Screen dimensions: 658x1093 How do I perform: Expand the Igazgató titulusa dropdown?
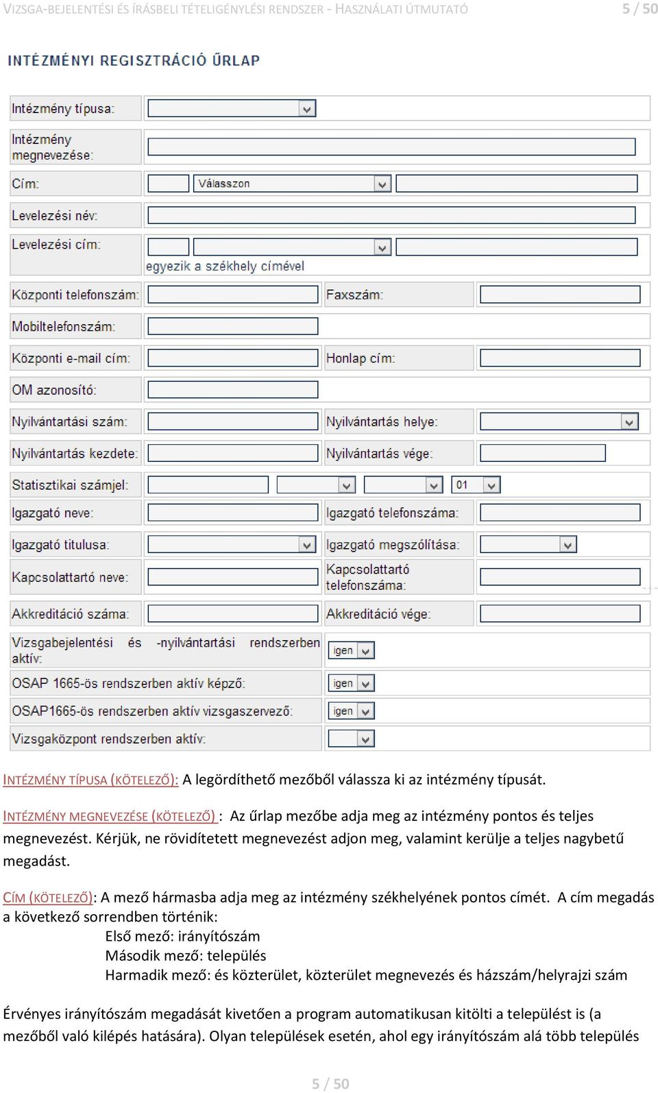click(232, 545)
